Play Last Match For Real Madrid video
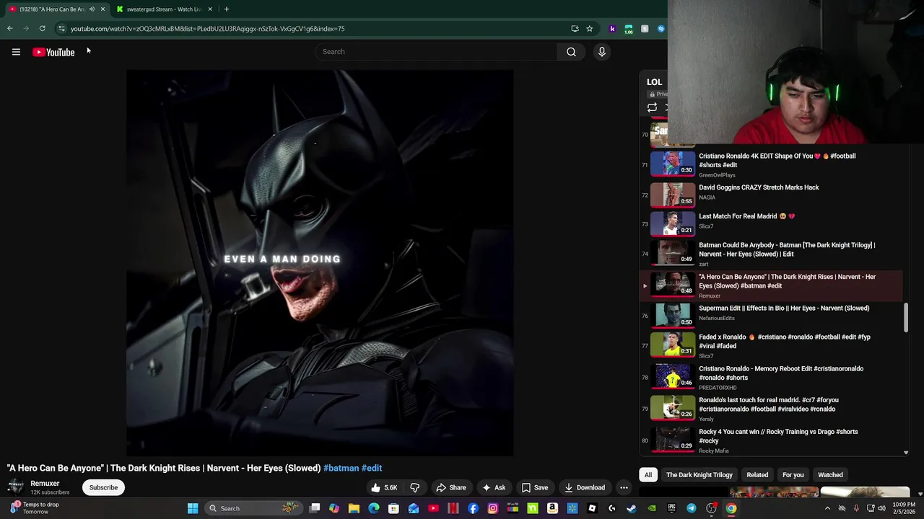This screenshot has width=924, height=519. coord(772,223)
